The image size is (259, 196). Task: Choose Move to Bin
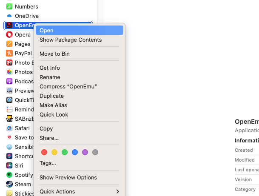tap(80, 54)
